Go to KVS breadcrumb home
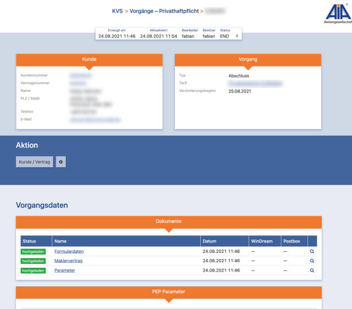The width and height of the screenshot is (352, 309). click(117, 11)
